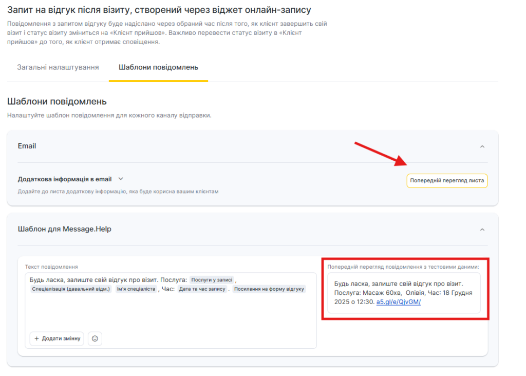The height and width of the screenshot is (376, 526).
Task: Collapse the Email section chevron
Action: click(482, 146)
